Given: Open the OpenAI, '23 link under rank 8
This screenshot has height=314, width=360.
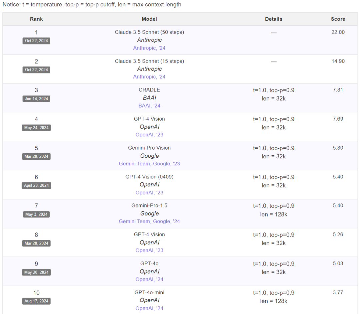Looking at the screenshot, I should pyautogui.click(x=149, y=250).
